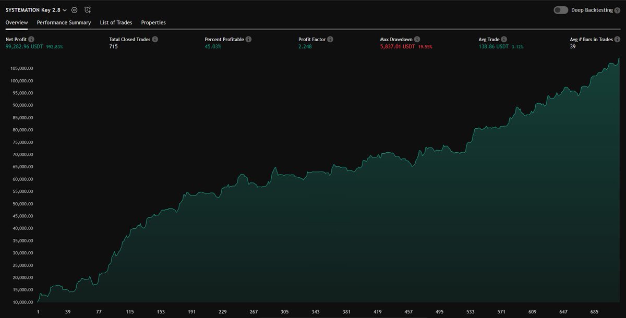The width and height of the screenshot is (626, 318).
Task: Click the 10,000.00 y-axis label
Action: (x=23, y=302)
